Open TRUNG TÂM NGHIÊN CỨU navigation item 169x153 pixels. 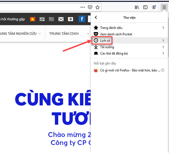[18, 33]
